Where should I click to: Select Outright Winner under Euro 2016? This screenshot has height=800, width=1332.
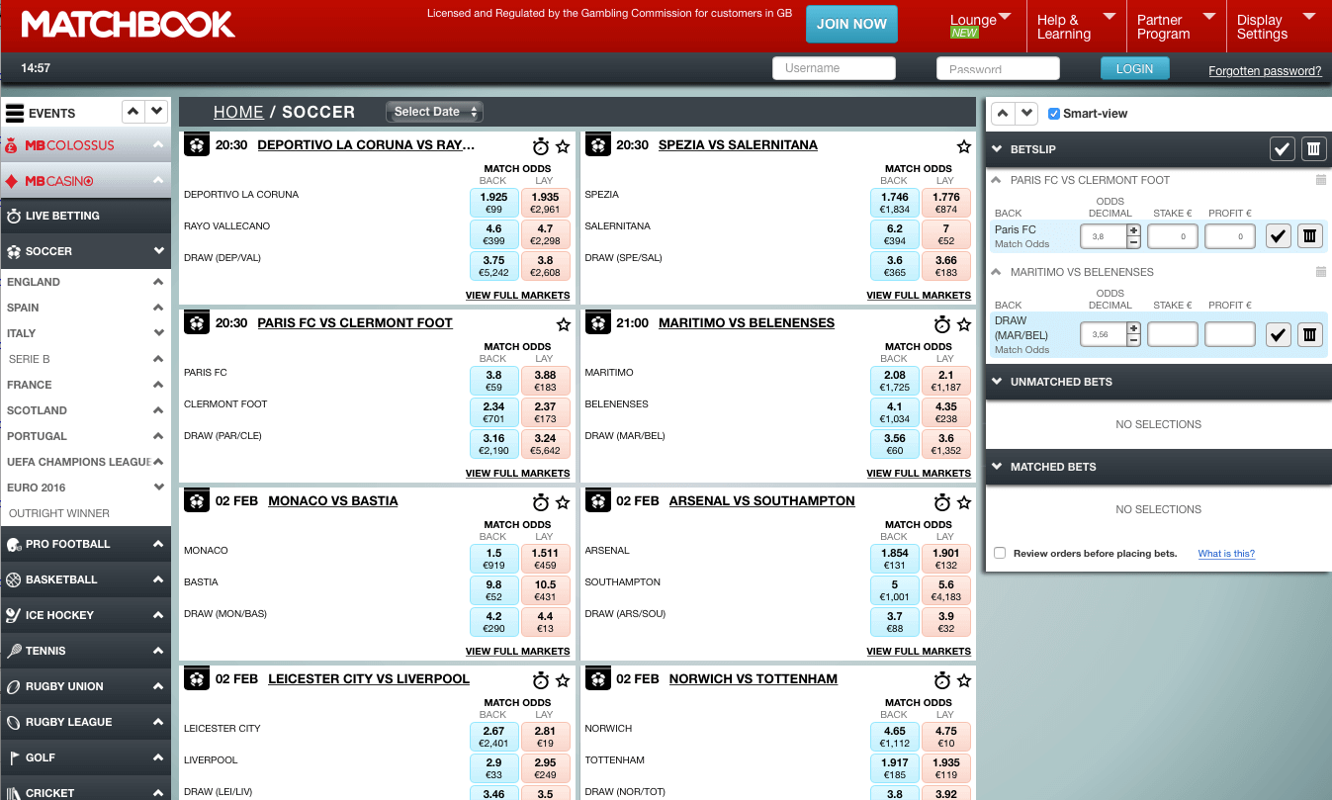coord(59,513)
